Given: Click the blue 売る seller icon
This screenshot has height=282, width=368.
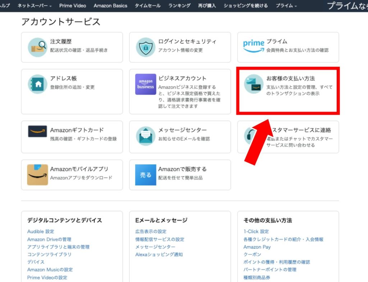Looking at the screenshot, I should pos(146,175).
